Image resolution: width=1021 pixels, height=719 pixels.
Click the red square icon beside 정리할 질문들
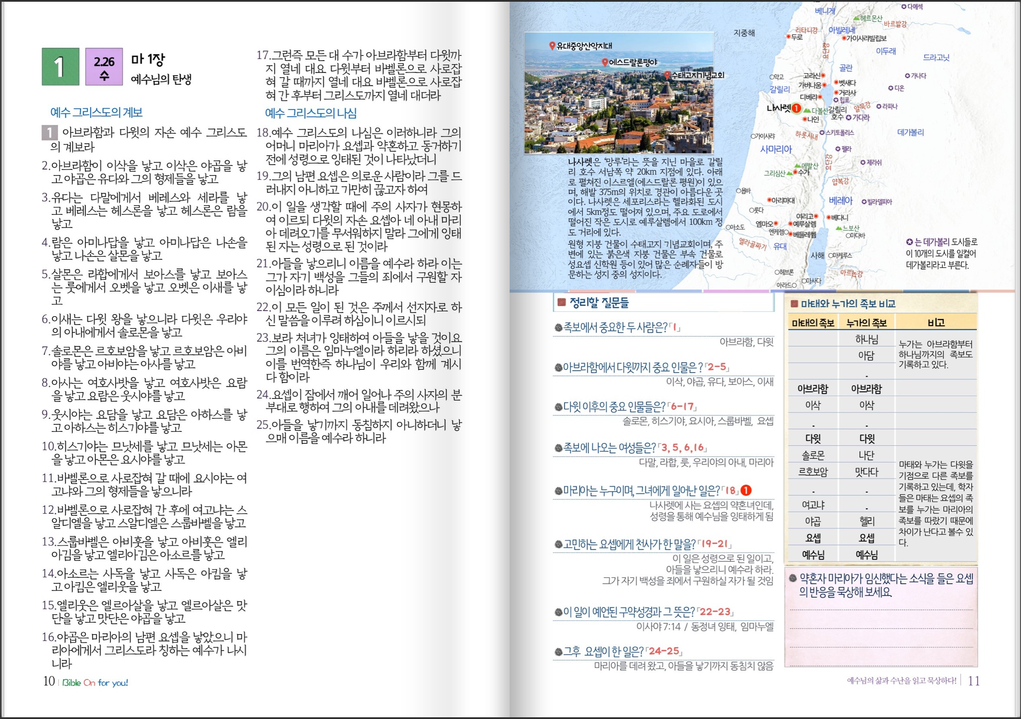coord(561,303)
